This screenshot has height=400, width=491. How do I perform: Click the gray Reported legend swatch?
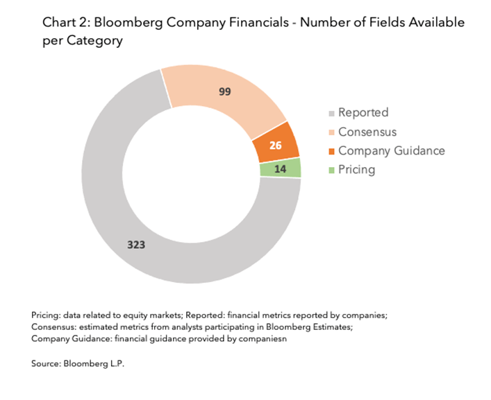click(331, 114)
